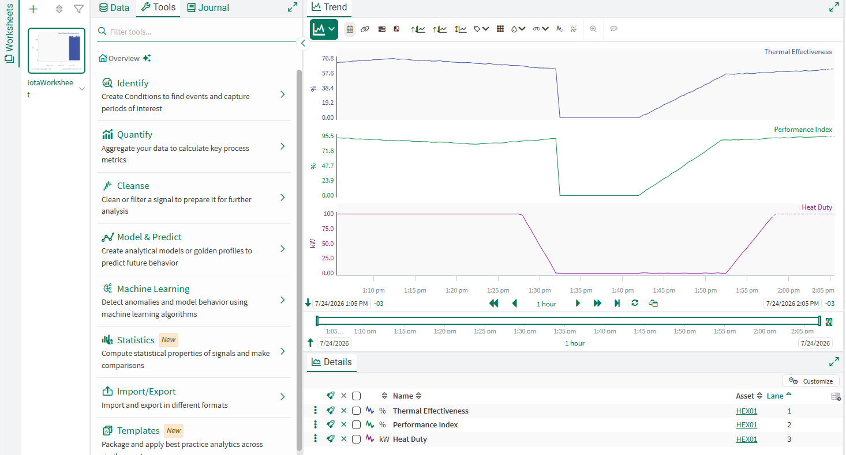Step back a full display range

(493, 304)
